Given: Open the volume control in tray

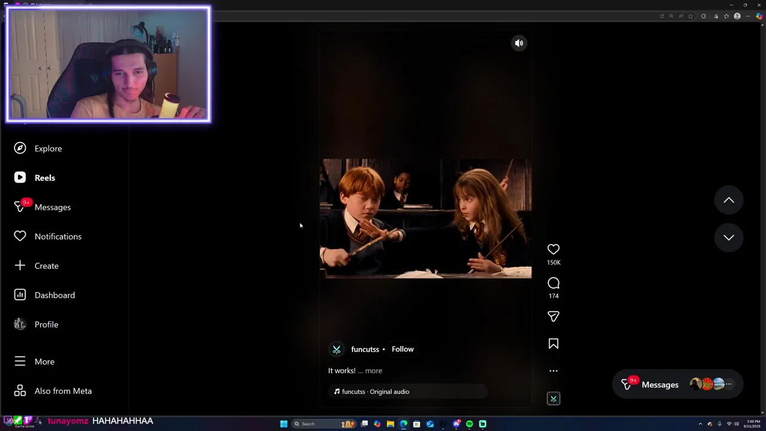Looking at the screenshot, I should tap(737, 424).
